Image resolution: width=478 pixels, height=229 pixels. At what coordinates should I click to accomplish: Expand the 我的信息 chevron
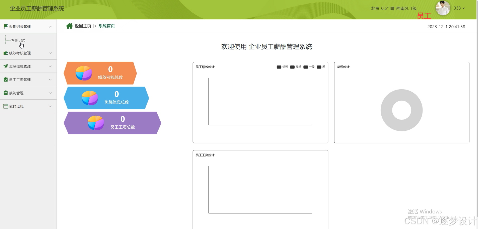[x=50, y=106]
